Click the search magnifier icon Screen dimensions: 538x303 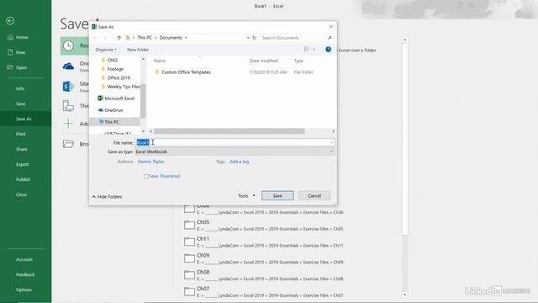coord(330,38)
